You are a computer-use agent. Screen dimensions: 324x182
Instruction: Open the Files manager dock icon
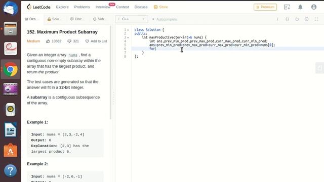coord(10,28)
